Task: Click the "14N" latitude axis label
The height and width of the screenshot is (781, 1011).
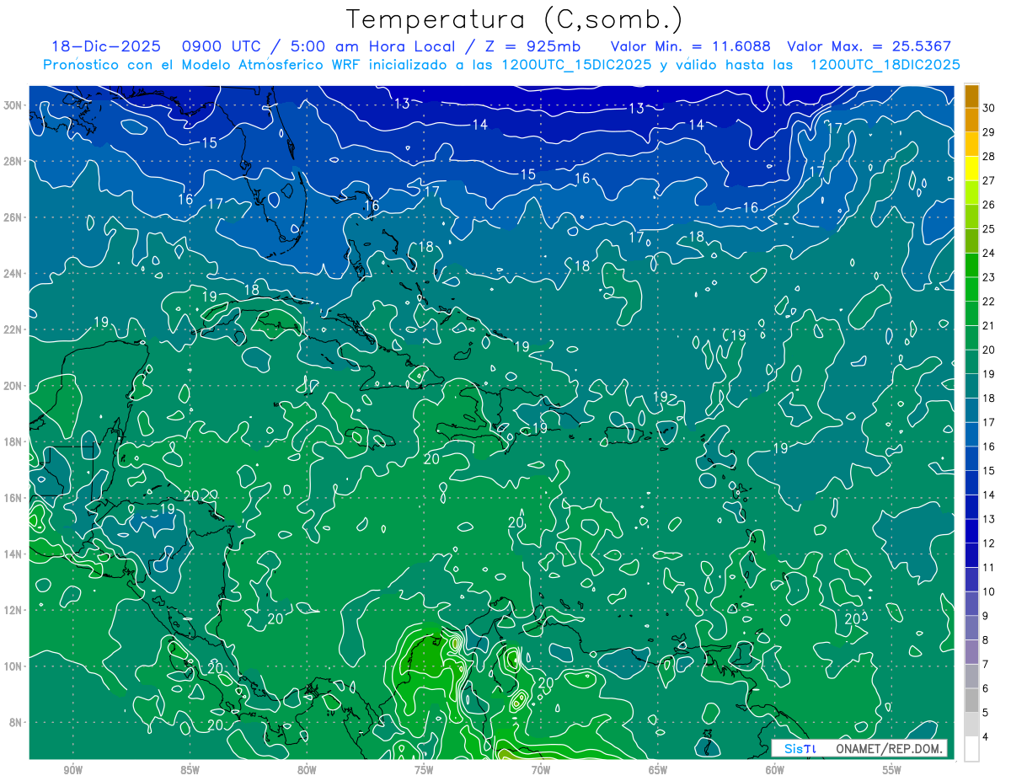Action: [13, 554]
